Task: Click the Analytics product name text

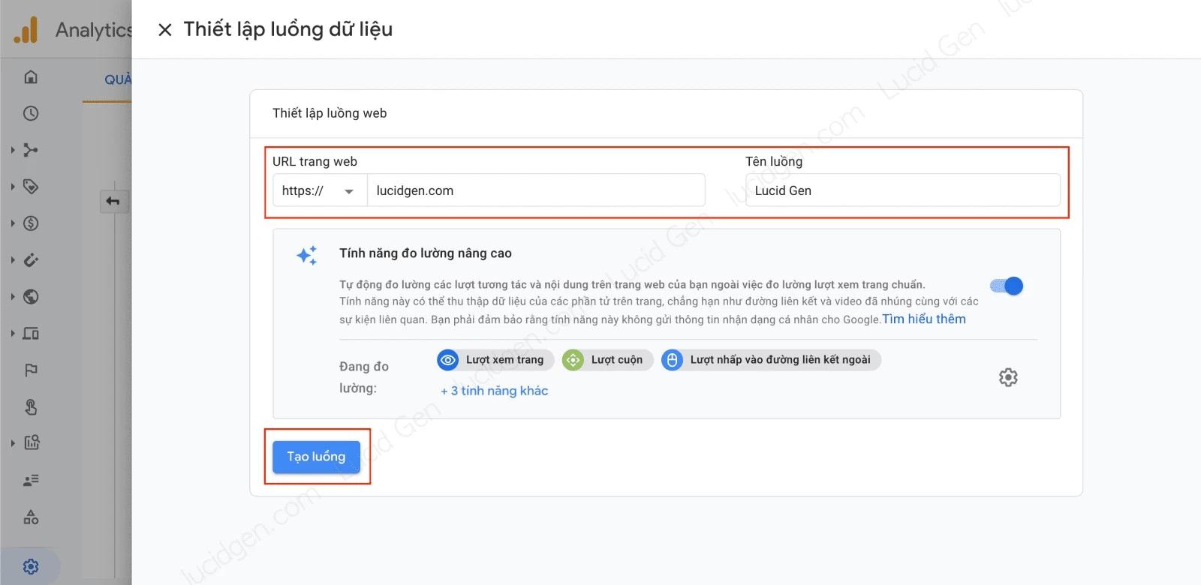Action: tap(93, 30)
